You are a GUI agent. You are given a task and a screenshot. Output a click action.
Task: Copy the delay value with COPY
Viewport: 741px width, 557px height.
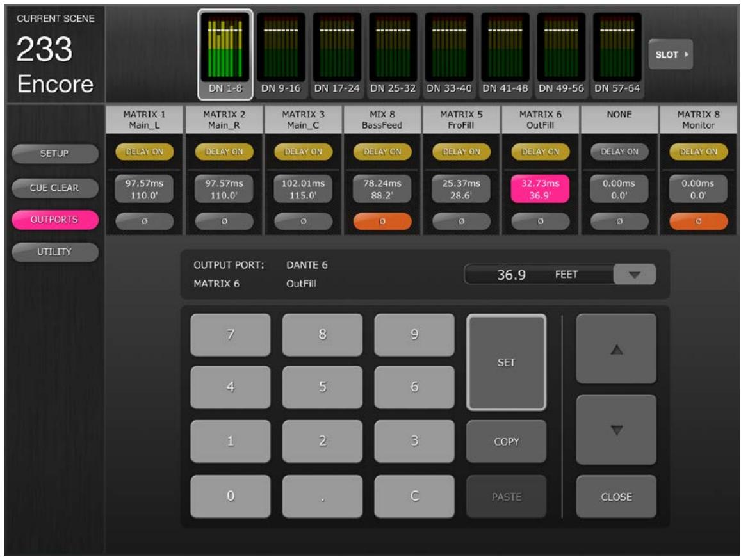coord(506,441)
